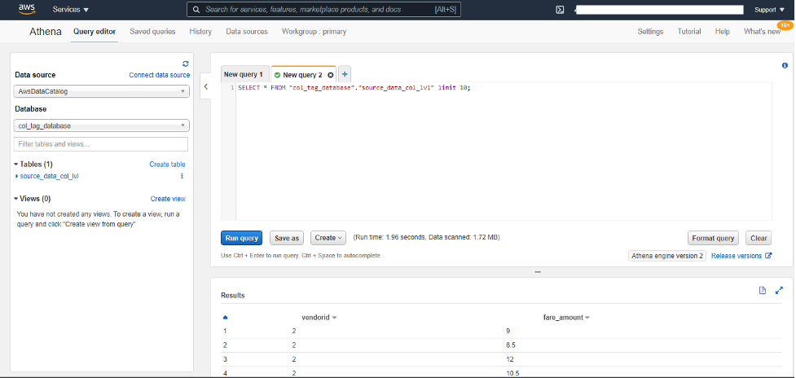This screenshot has width=796, height=378.
Task: Click the Format query button
Action: (713, 238)
